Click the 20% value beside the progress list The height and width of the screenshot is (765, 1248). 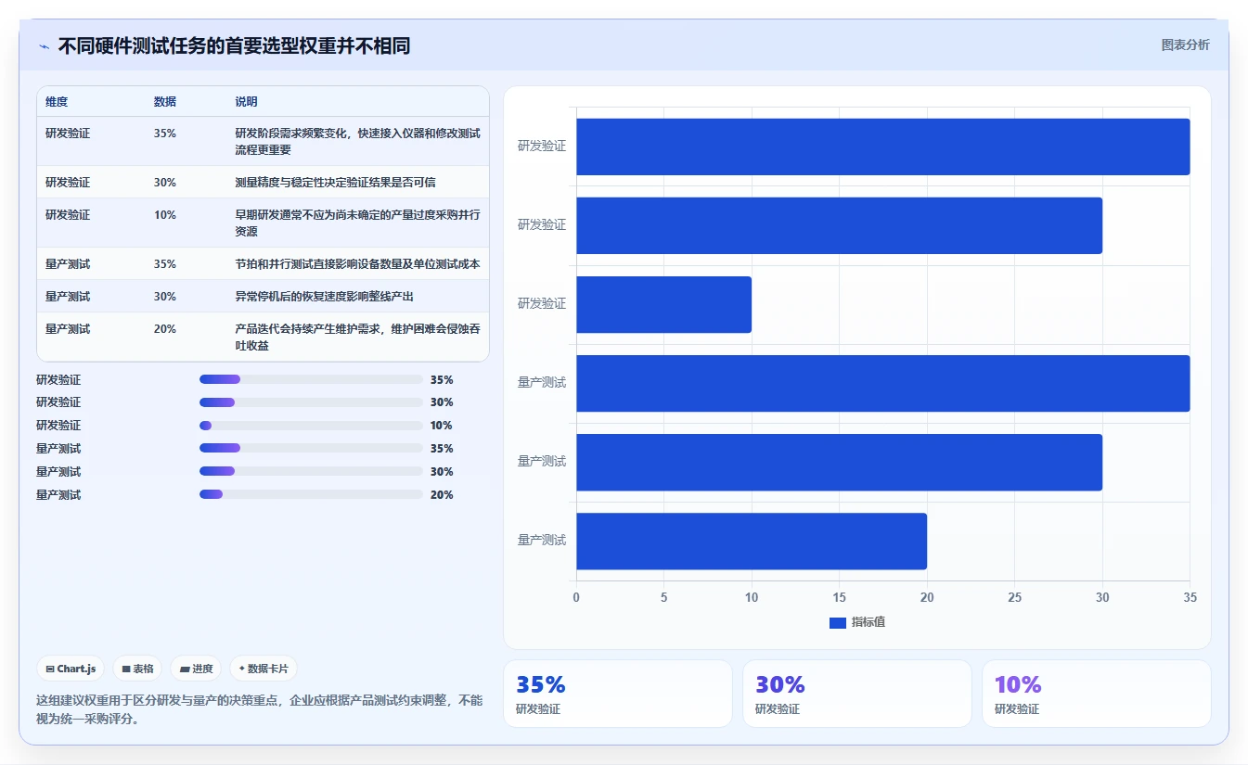[x=442, y=495]
